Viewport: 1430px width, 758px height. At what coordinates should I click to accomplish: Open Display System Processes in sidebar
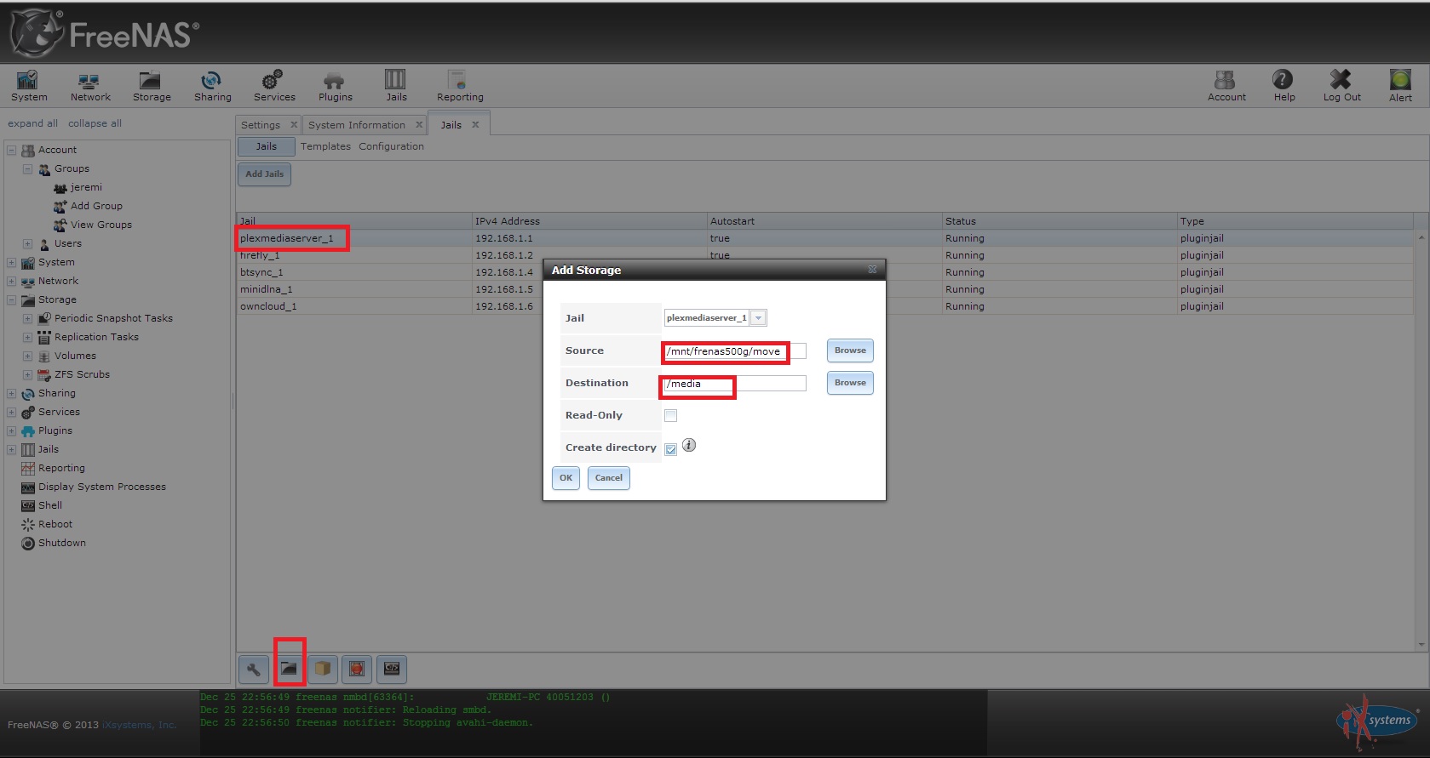102,487
